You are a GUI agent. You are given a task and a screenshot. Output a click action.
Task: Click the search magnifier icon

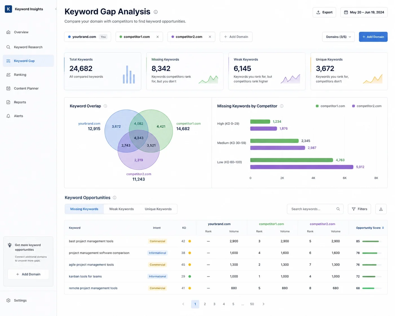[x=338, y=209]
